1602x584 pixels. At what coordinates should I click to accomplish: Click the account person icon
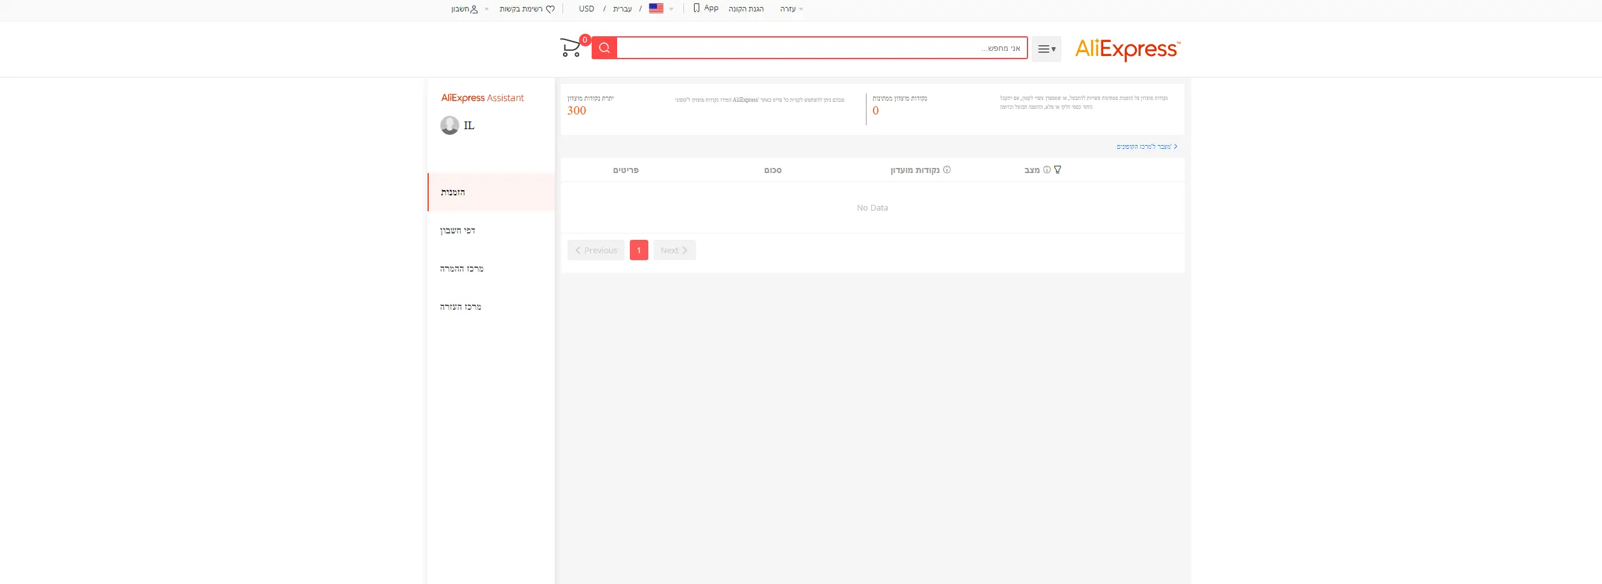click(473, 9)
